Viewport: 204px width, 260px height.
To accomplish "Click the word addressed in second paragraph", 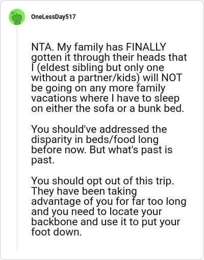I will click(x=124, y=129).
